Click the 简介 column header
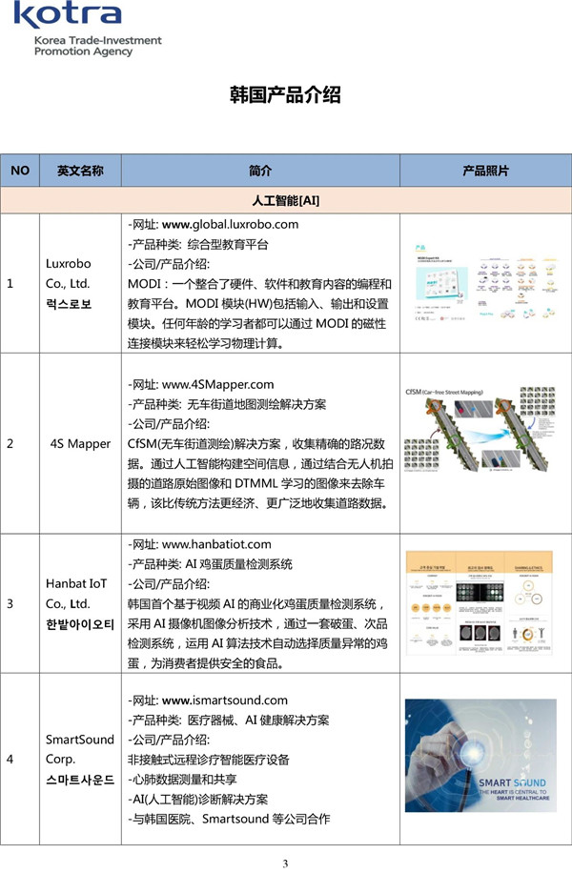Screen dimensions: 572x873 260,171
